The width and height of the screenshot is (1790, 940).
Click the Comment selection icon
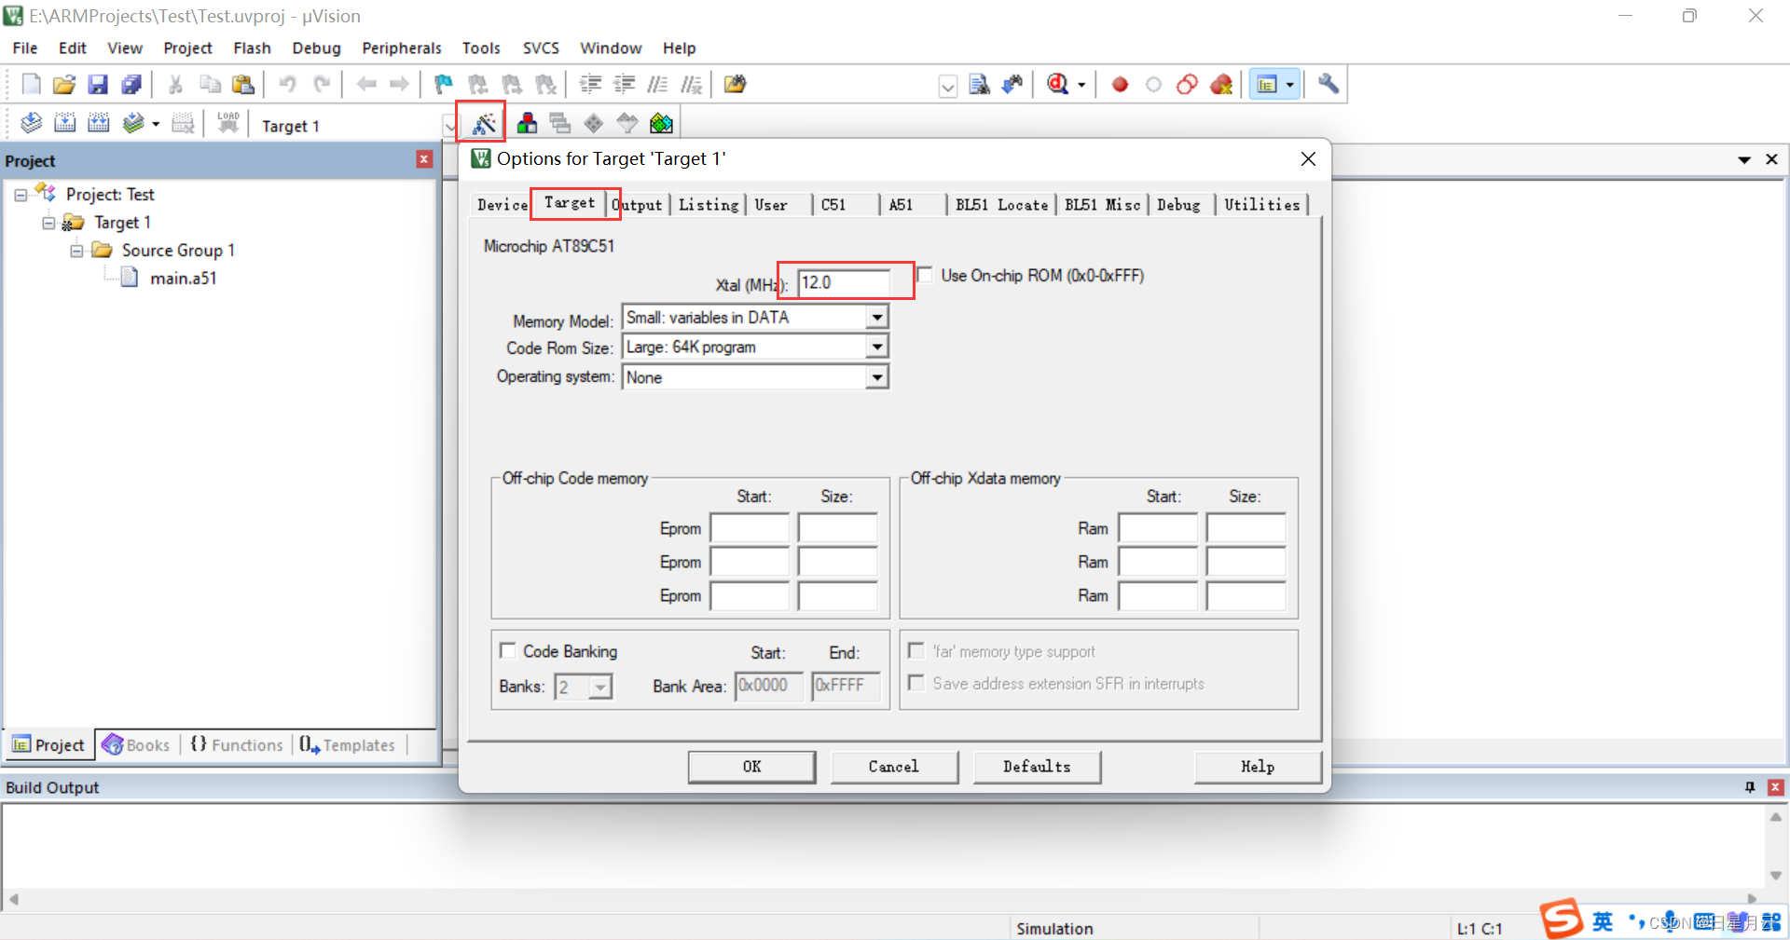coord(657,85)
